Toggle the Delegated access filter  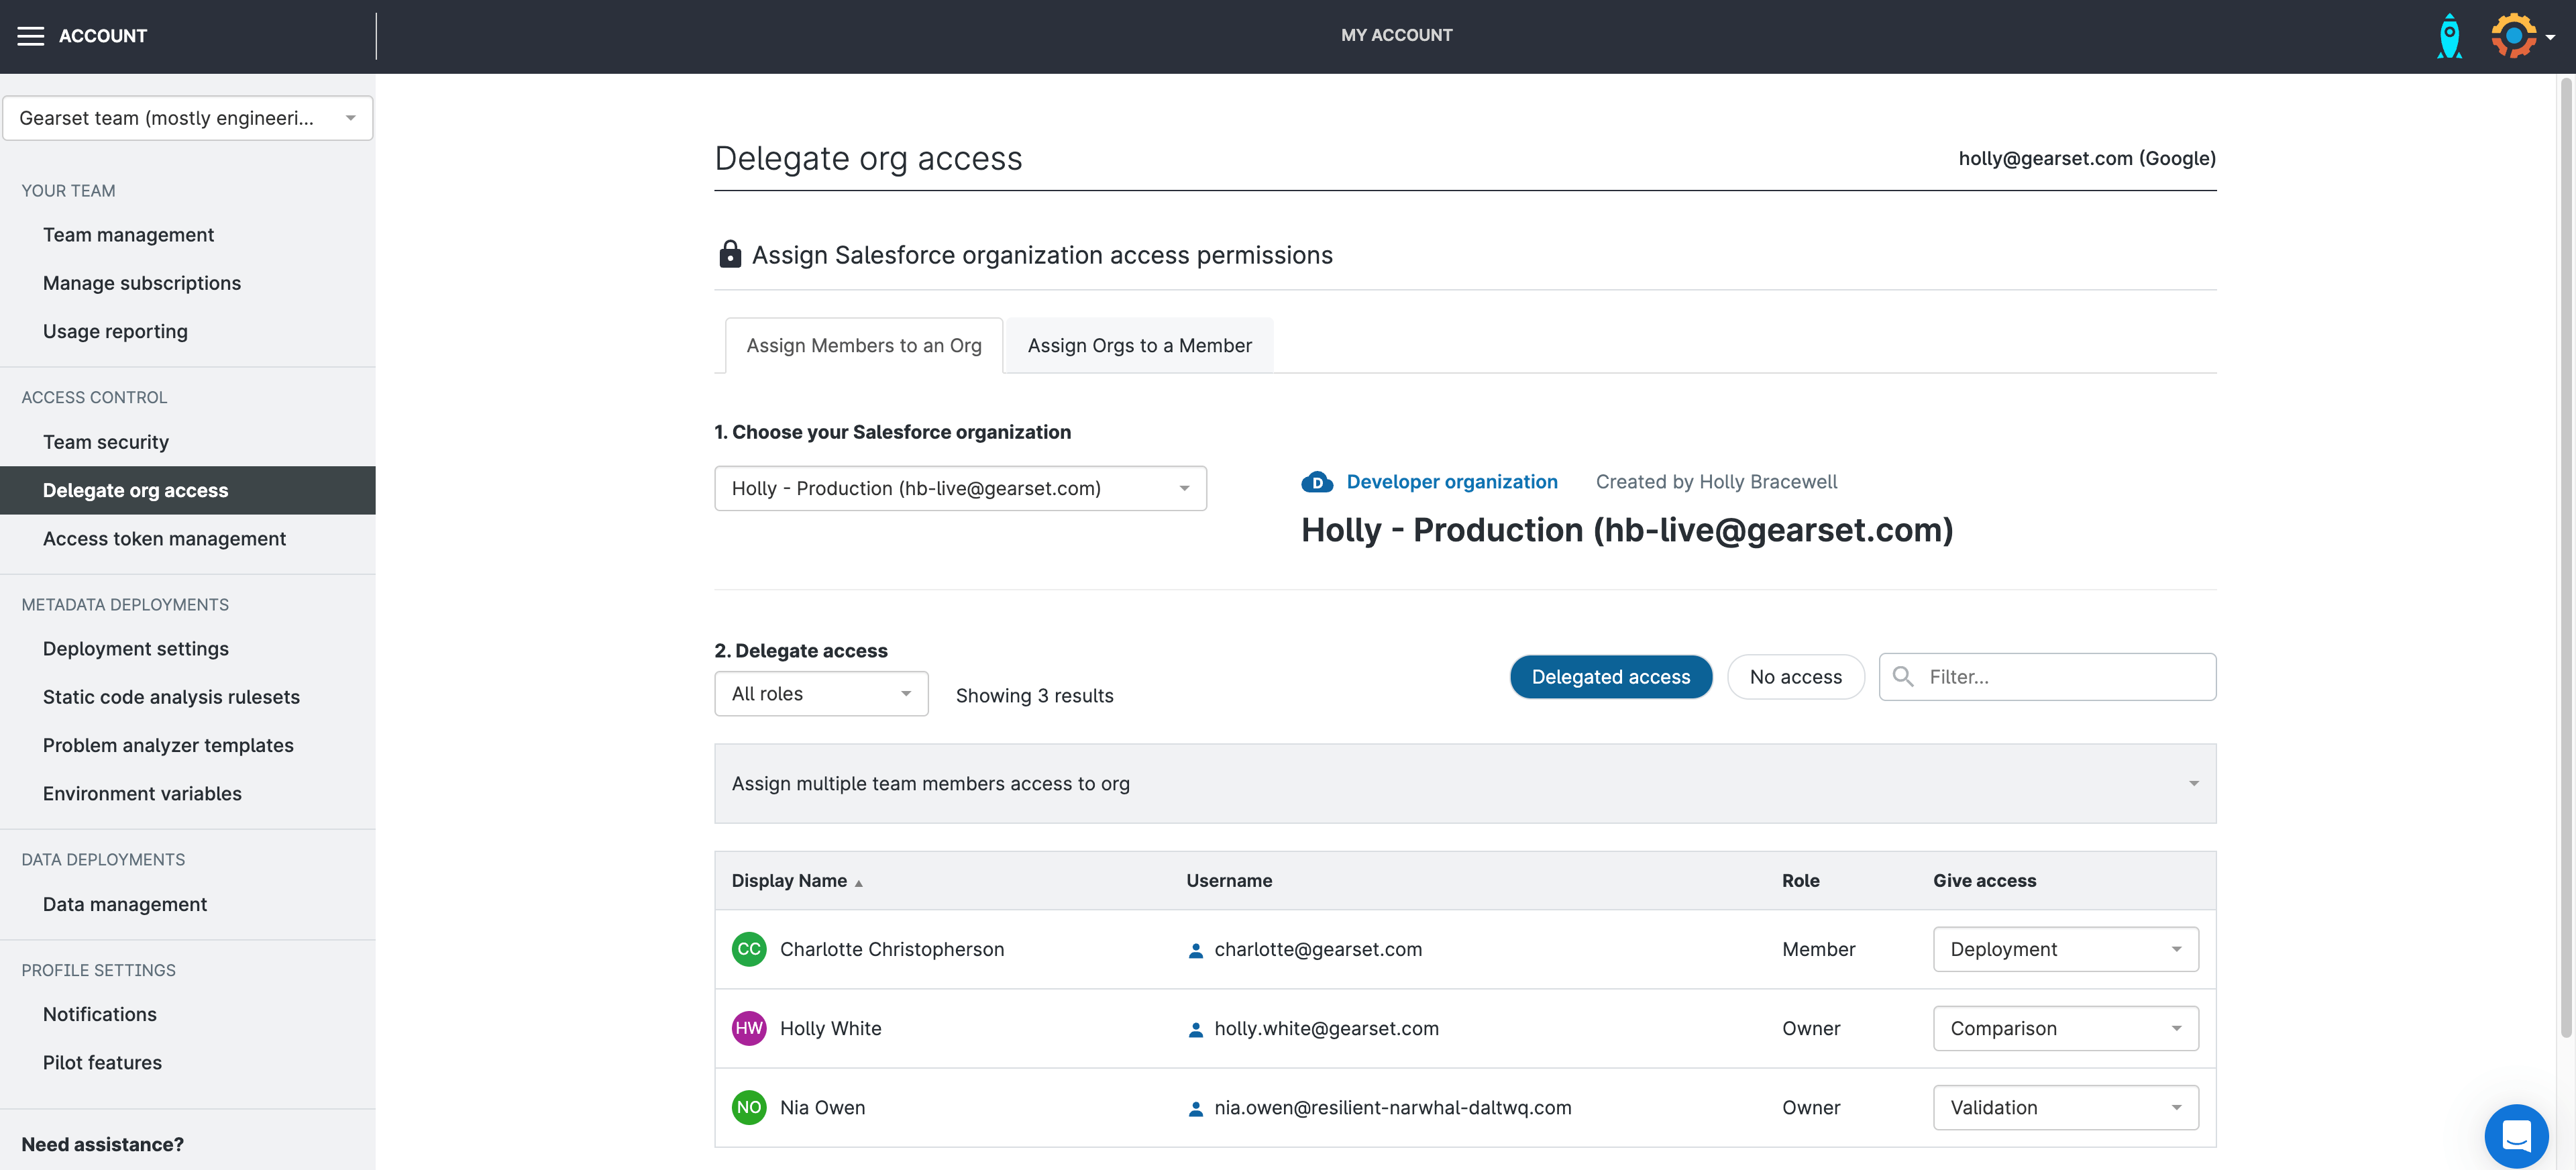(1610, 677)
